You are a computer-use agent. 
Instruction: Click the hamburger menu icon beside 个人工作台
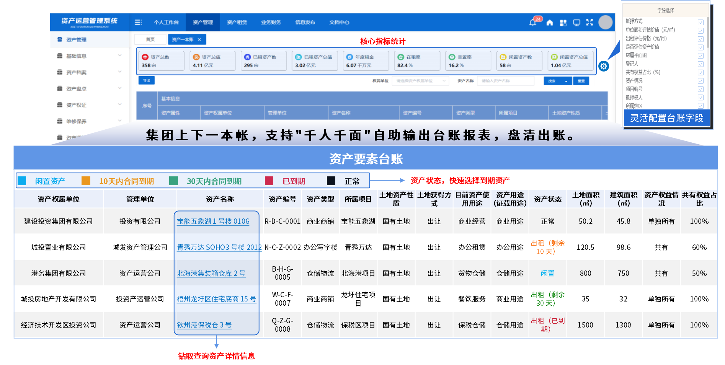[x=139, y=22]
